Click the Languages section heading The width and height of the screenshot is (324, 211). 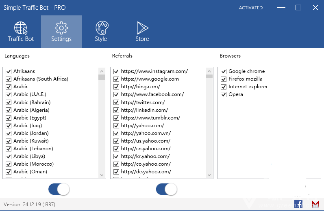click(17, 56)
